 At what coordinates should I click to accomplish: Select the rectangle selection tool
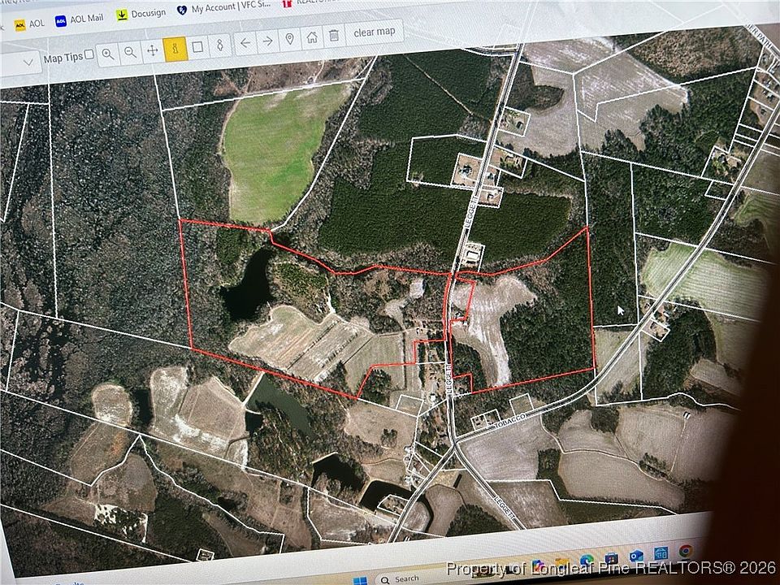[x=197, y=47]
